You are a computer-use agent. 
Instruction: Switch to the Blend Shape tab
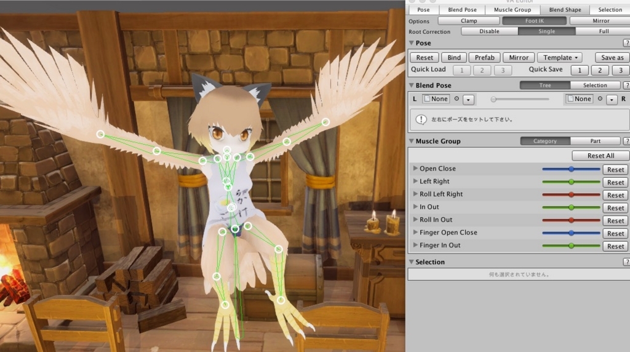565,10
